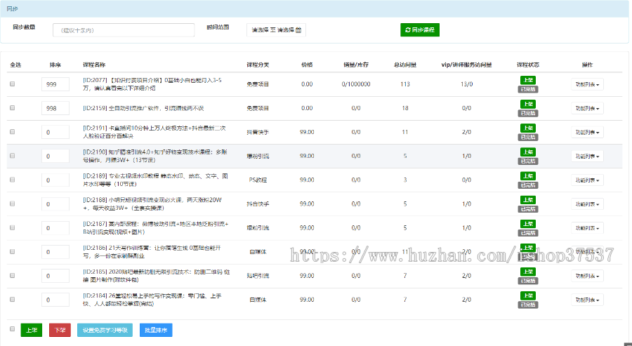
Task: Click the sort field showing 999
Action: [55, 84]
